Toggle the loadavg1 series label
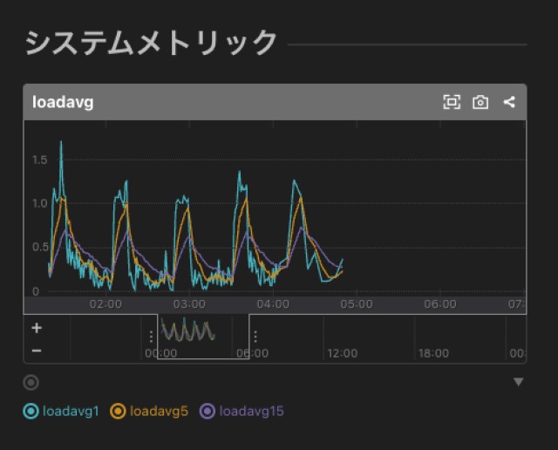This screenshot has height=450, width=558. (71, 411)
